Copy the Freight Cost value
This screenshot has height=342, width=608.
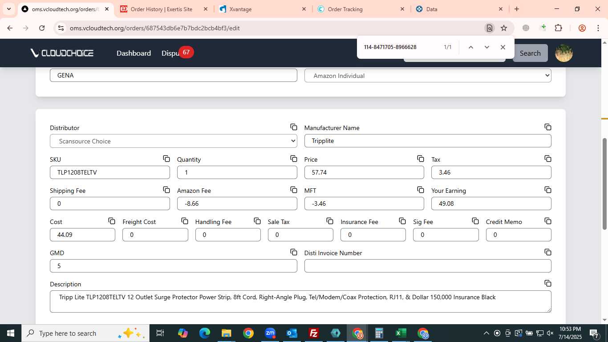coord(185,221)
